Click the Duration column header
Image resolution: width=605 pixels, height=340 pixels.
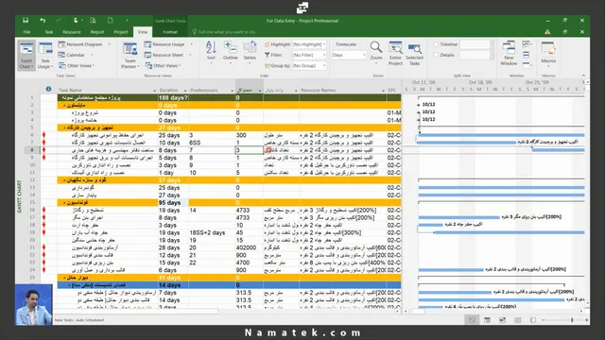(169, 91)
